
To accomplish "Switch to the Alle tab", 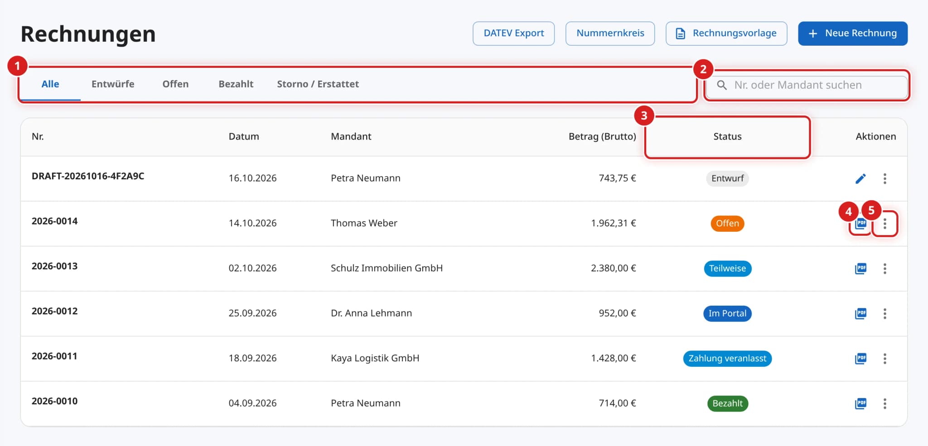I will 50,84.
